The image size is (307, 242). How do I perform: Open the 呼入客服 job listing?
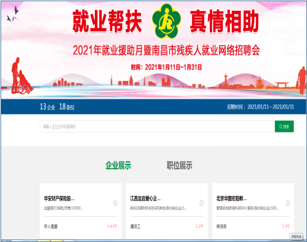pos(51,226)
